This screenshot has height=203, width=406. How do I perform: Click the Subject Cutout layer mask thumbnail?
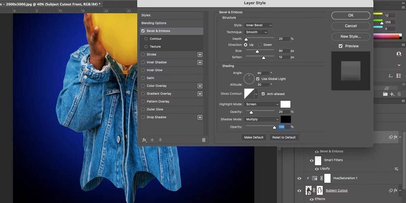[x=319, y=190]
